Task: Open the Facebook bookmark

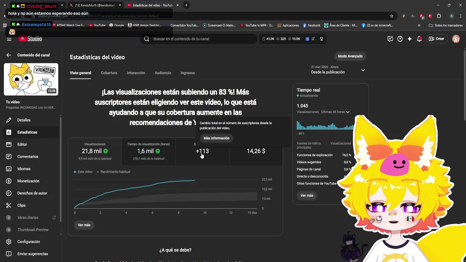Action: pos(311,25)
